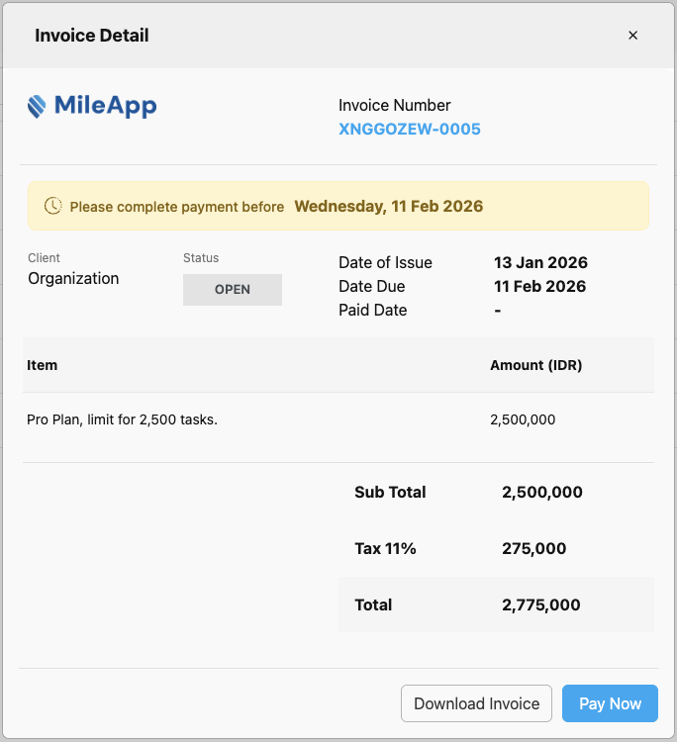Click the 'Amount (IDR)' column header
The image size is (677, 742).
pyautogui.click(x=535, y=365)
